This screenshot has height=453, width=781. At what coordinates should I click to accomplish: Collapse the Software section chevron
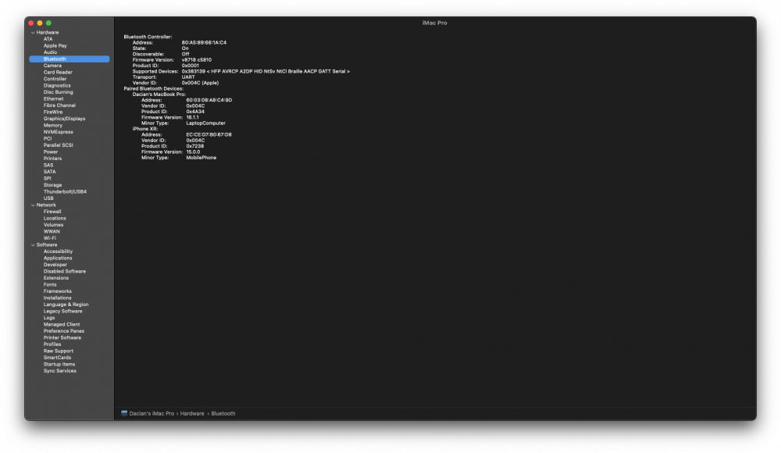point(33,244)
